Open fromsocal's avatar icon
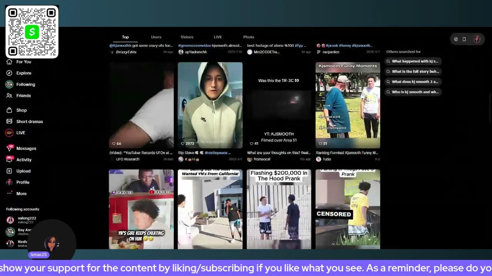The width and height of the screenshot is (492, 276). [249, 159]
